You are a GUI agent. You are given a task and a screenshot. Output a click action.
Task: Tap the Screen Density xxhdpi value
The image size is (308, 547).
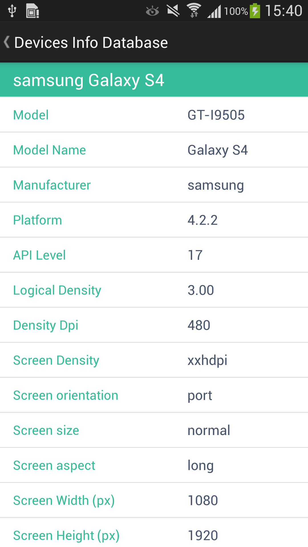(x=154, y=360)
